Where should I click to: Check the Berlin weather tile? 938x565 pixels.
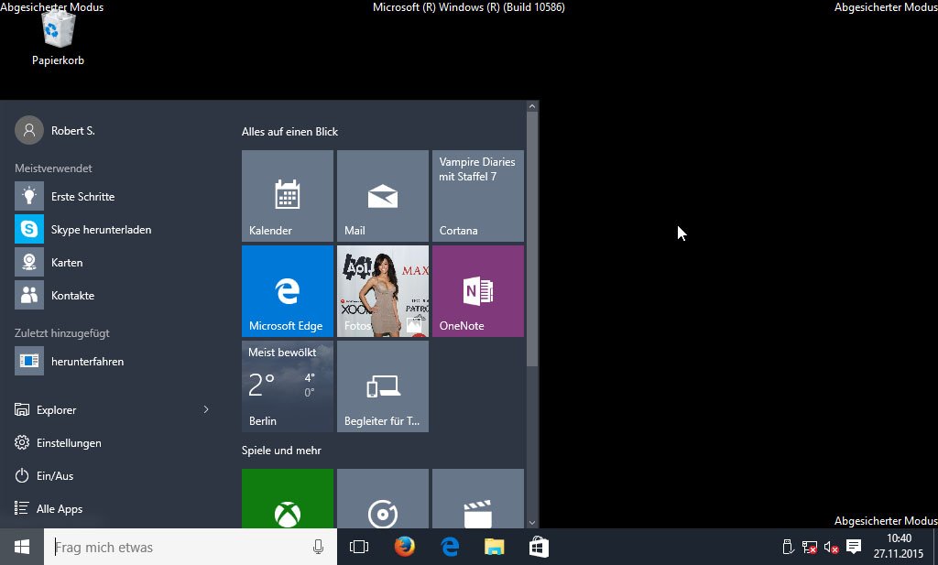click(287, 386)
